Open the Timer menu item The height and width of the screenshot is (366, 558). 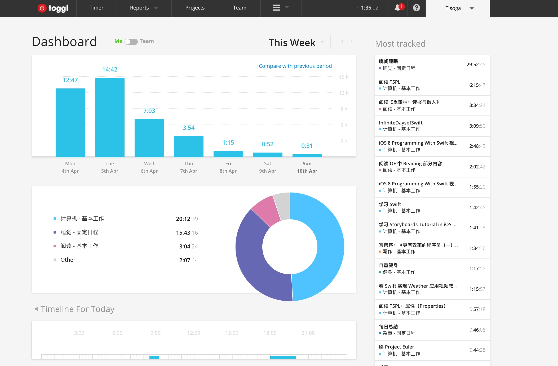click(96, 8)
